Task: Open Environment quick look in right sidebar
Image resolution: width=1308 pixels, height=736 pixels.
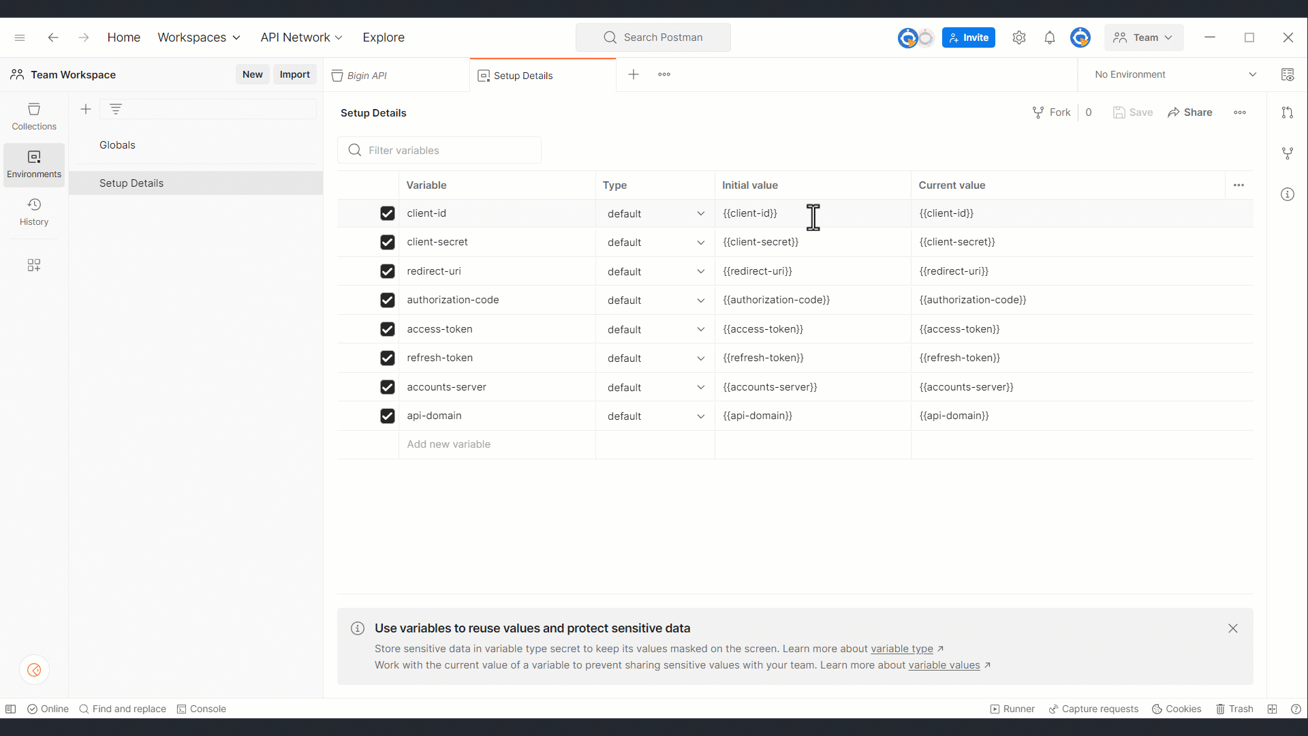Action: click(1288, 74)
